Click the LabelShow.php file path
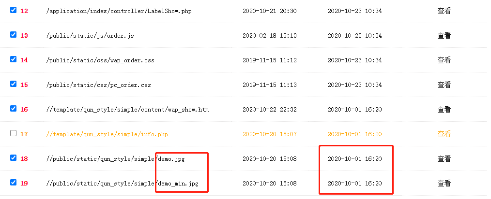The height and width of the screenshot is (199, 491). [x=119, y=11]
